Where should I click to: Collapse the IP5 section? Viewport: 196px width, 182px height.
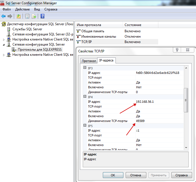click(85, 125)
